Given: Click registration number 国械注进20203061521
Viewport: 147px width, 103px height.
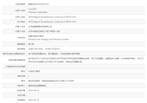Looking at the screenshot, I should click(38, 4).
